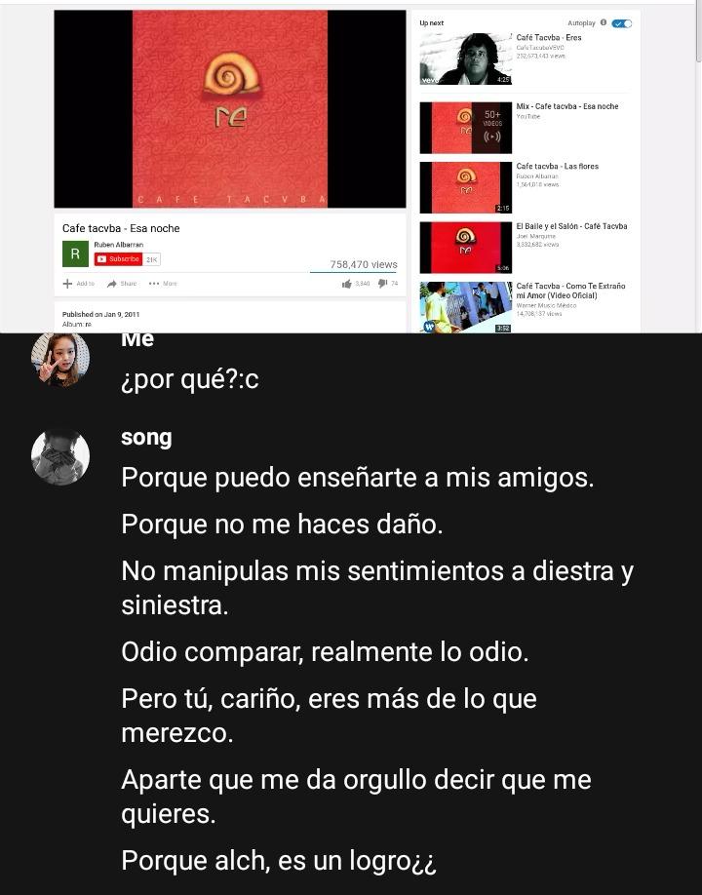Click the page vertical scrollbar
The width and height of the screenshot is (702, 895).
(x=698, y=34)
